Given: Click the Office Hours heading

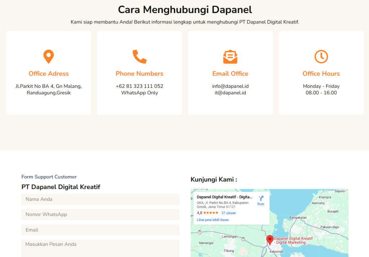Looking at the screenshot, I should [321, 73].
